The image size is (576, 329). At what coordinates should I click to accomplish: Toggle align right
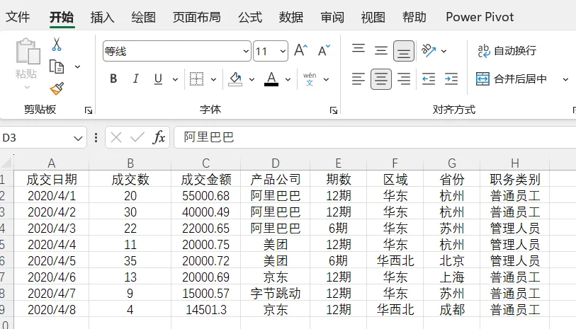point(404,79)
